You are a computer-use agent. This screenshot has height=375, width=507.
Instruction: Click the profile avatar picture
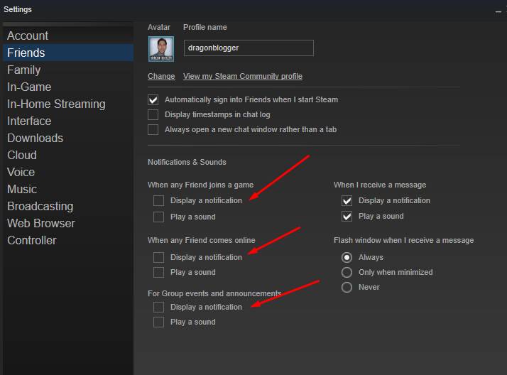coord(161,49)
